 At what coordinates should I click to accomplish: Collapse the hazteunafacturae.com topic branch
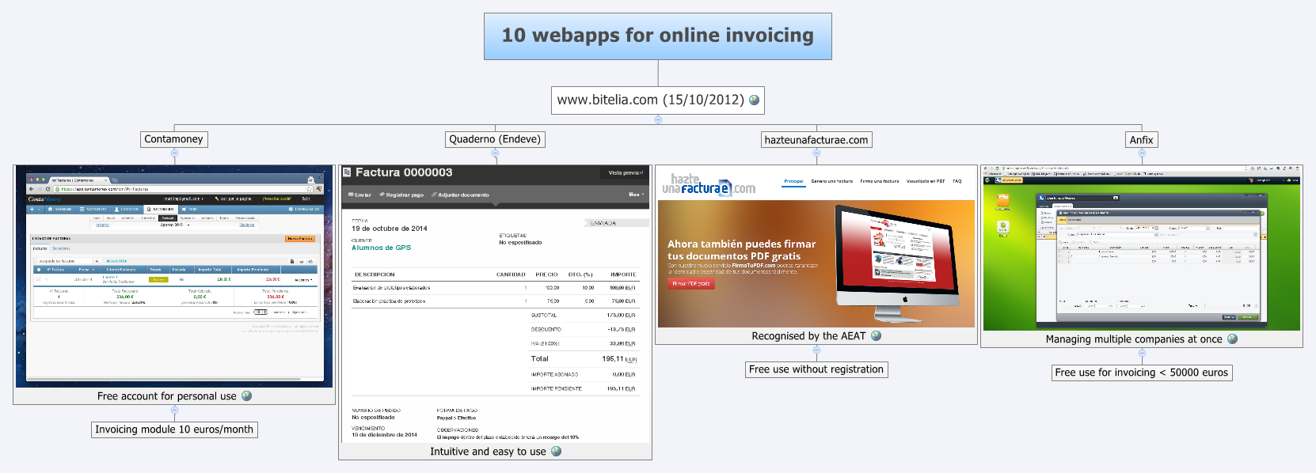pyautogui.click(x=816, y=153)
